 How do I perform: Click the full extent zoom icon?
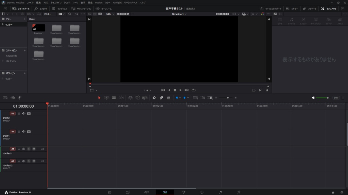coord(195,98)
